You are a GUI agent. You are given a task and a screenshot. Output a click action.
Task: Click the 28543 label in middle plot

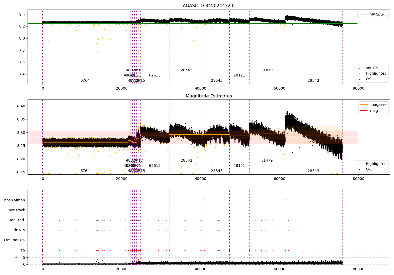point(313,171)
